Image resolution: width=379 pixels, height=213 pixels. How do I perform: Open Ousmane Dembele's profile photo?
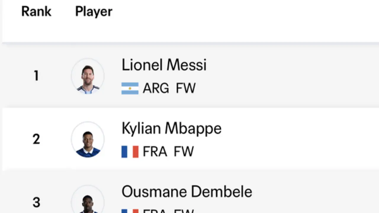88,199
